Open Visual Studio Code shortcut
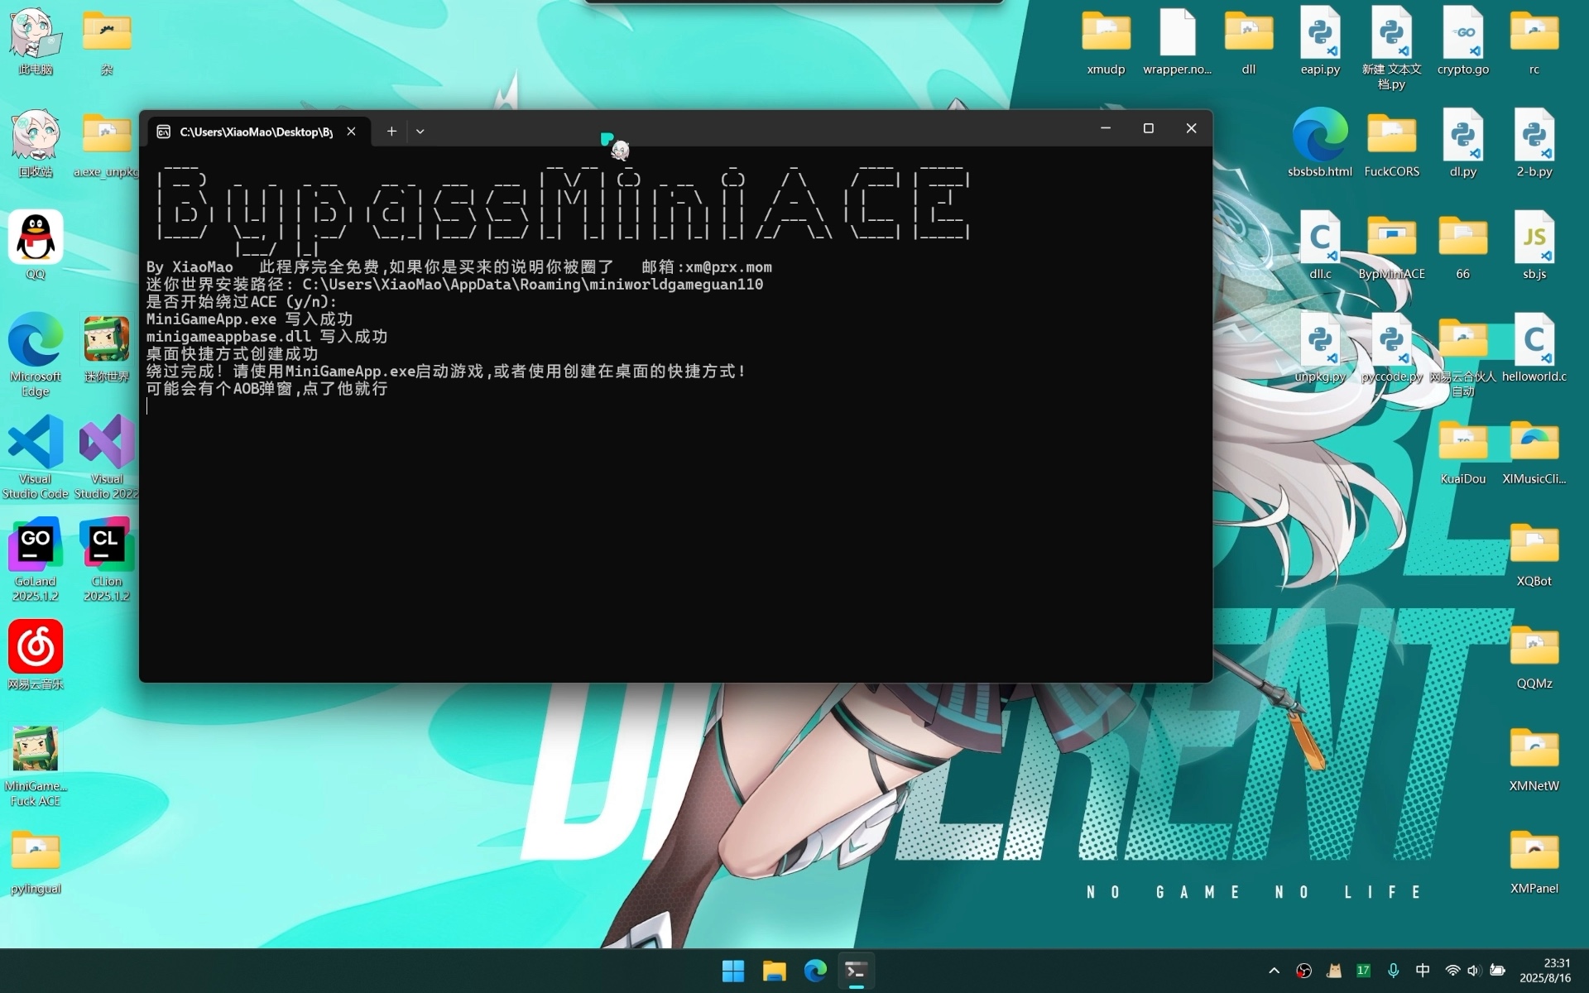Viewport: 1589px width, 993px height. (x=36, y=457)
